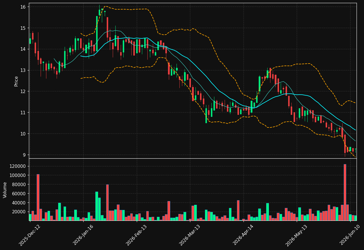Click the volume tick label 60000
This screenshot has width=364, height=250.
(x=19, y=194)
